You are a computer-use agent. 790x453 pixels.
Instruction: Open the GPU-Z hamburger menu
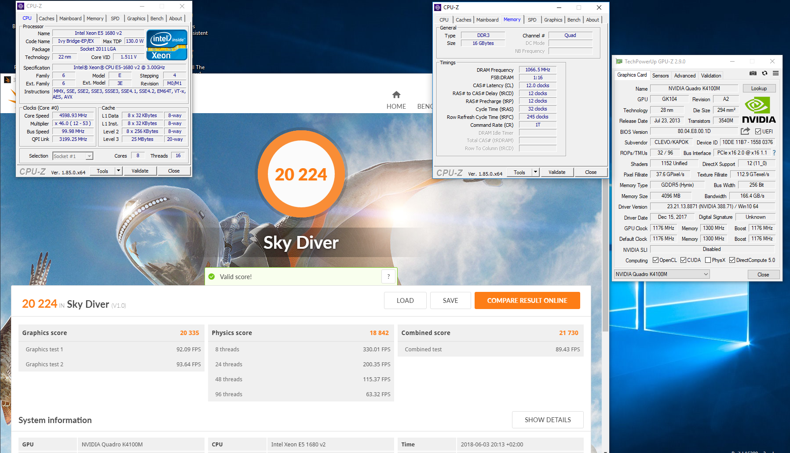(x=775, y=73)
